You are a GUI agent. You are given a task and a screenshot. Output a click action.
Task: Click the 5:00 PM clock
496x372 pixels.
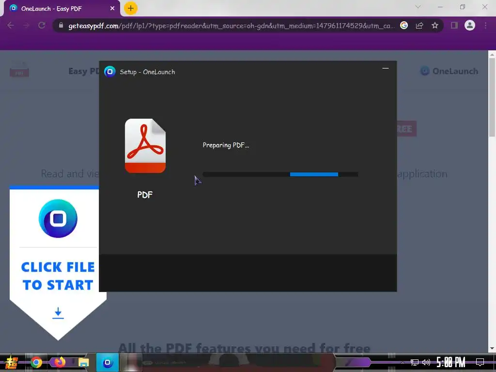click(x=451, y=362)
